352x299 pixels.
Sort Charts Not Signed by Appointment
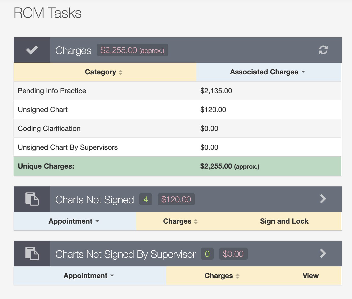(75, 221)
